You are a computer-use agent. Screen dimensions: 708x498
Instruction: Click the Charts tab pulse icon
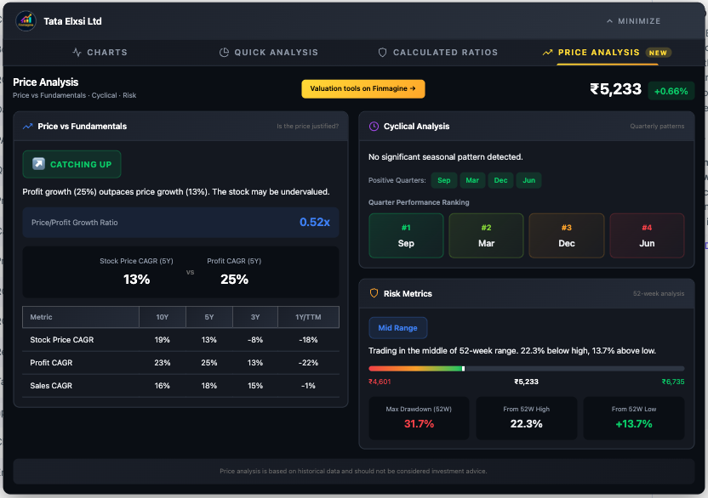[x=77, y=53]
